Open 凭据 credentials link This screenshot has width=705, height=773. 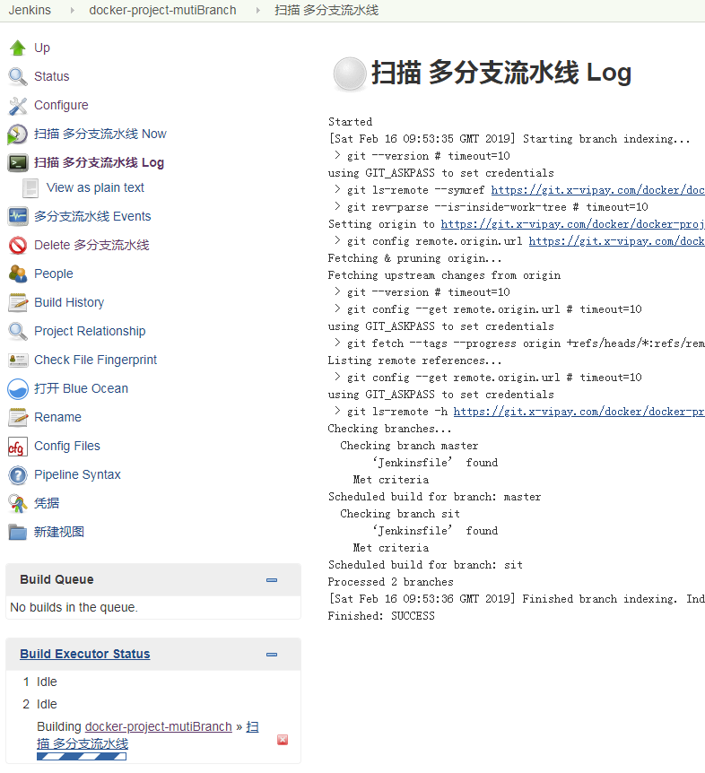tap(47, 503)
